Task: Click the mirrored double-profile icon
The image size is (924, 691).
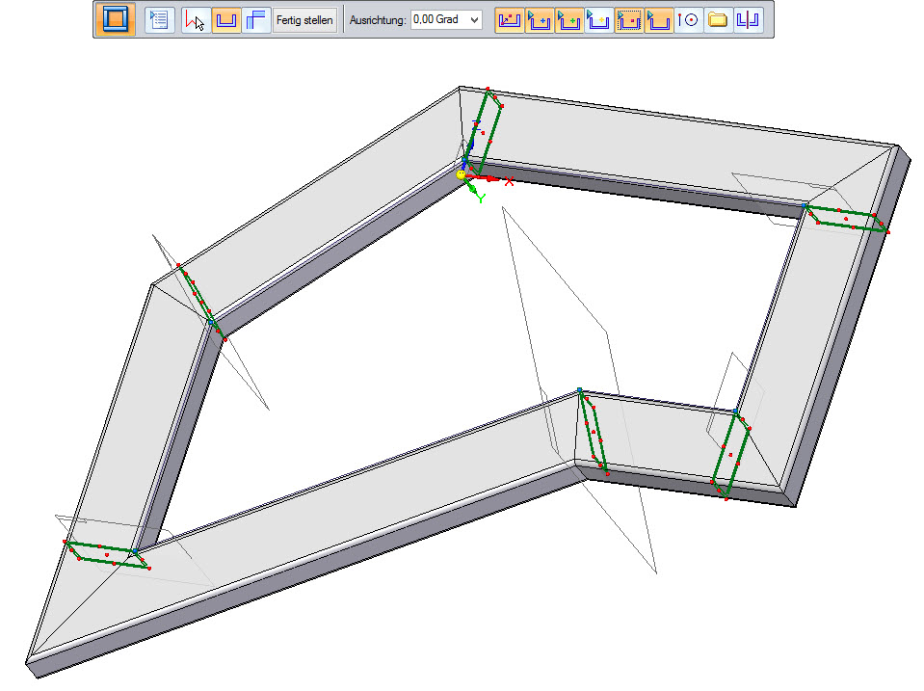Action: [x=749, y=19]
